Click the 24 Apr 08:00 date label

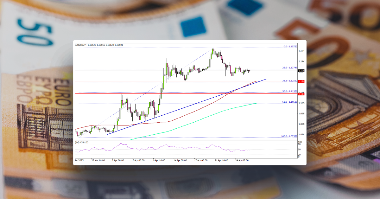point(243,160)
